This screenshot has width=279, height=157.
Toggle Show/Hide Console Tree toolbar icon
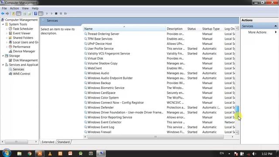[x=18, y=14]
